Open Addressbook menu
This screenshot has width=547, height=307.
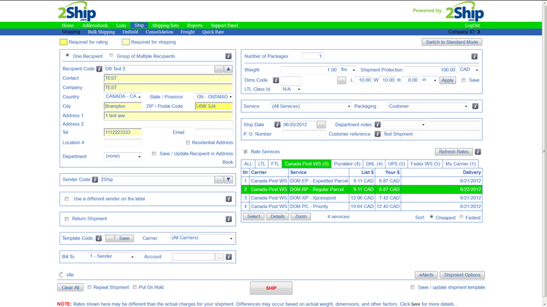coord(95,25)
